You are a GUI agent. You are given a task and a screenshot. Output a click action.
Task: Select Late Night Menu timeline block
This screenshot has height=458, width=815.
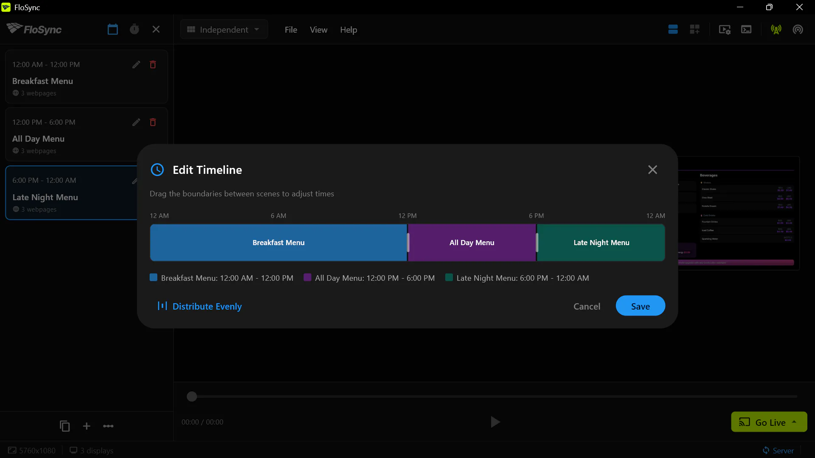click(601, 243)
